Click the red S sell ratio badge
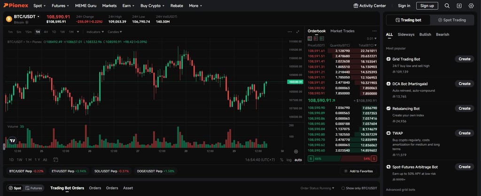The width and height of the screenshot is (481, 196). (x=374, y=159)
